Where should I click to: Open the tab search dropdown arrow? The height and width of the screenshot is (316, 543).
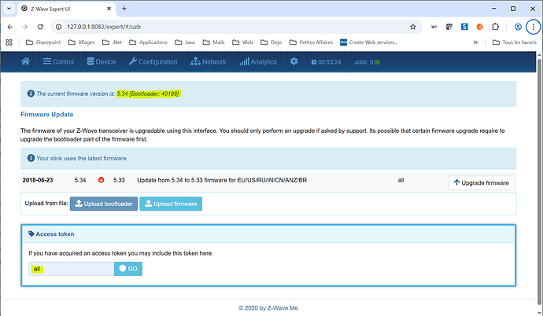pos(9,9)
